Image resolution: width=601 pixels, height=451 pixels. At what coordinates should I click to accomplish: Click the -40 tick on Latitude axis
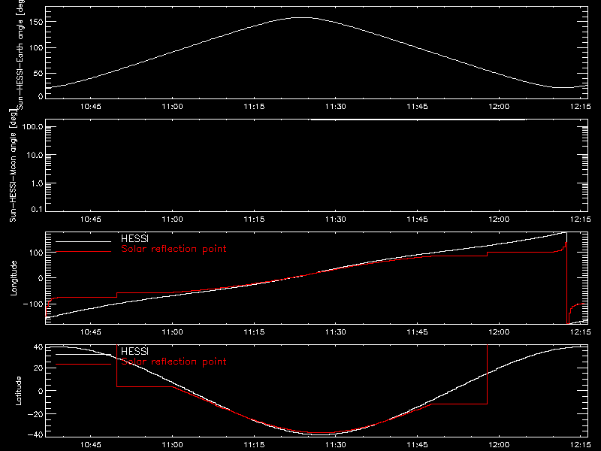point(35,435)
